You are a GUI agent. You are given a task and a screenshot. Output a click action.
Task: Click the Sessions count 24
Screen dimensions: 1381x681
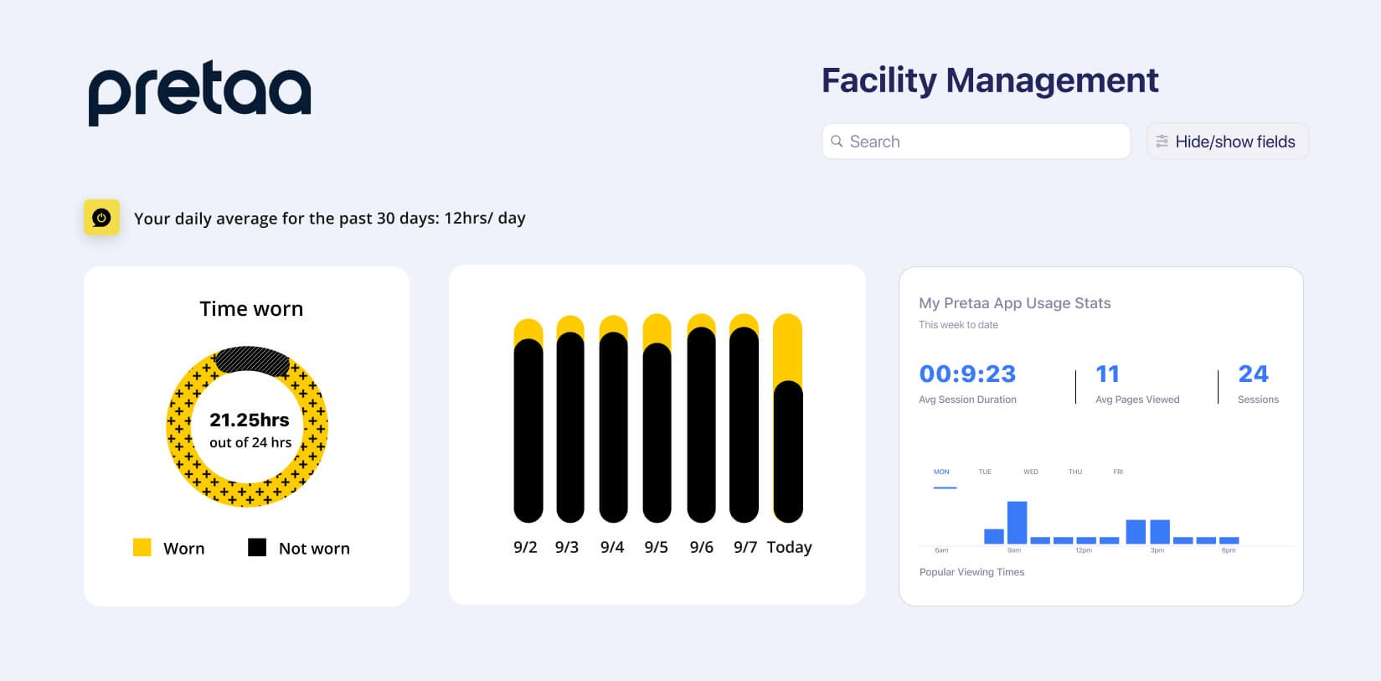1253,374
